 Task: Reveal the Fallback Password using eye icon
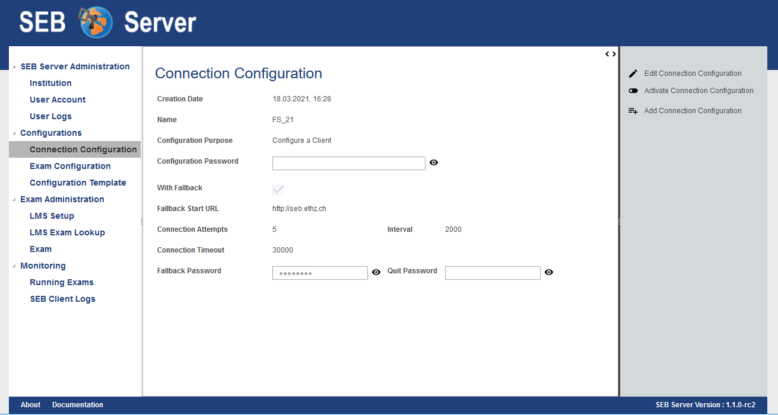(x=376, y=272)
